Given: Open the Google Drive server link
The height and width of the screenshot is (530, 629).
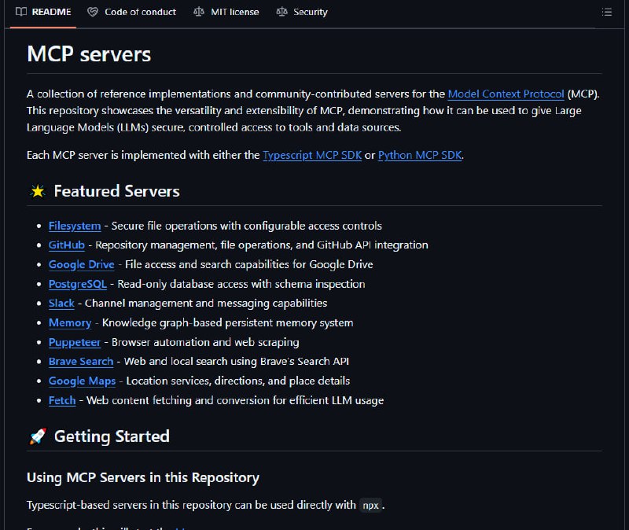Looking at the screenshot, I should (x=82, y=265).
